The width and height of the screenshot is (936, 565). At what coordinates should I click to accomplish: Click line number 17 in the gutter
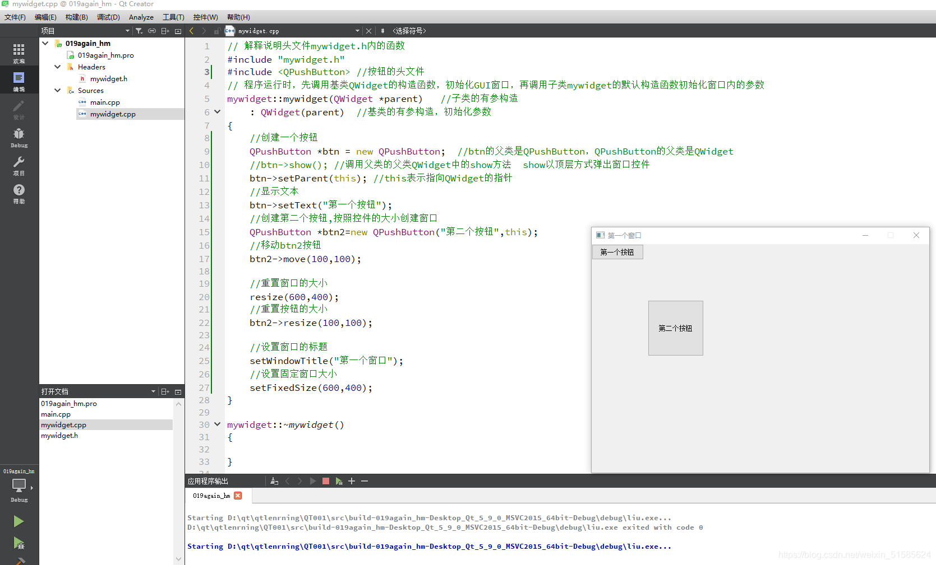point(204,259)
